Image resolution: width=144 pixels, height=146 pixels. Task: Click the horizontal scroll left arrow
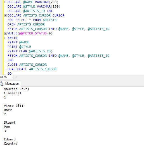click(x=16, y=77)
